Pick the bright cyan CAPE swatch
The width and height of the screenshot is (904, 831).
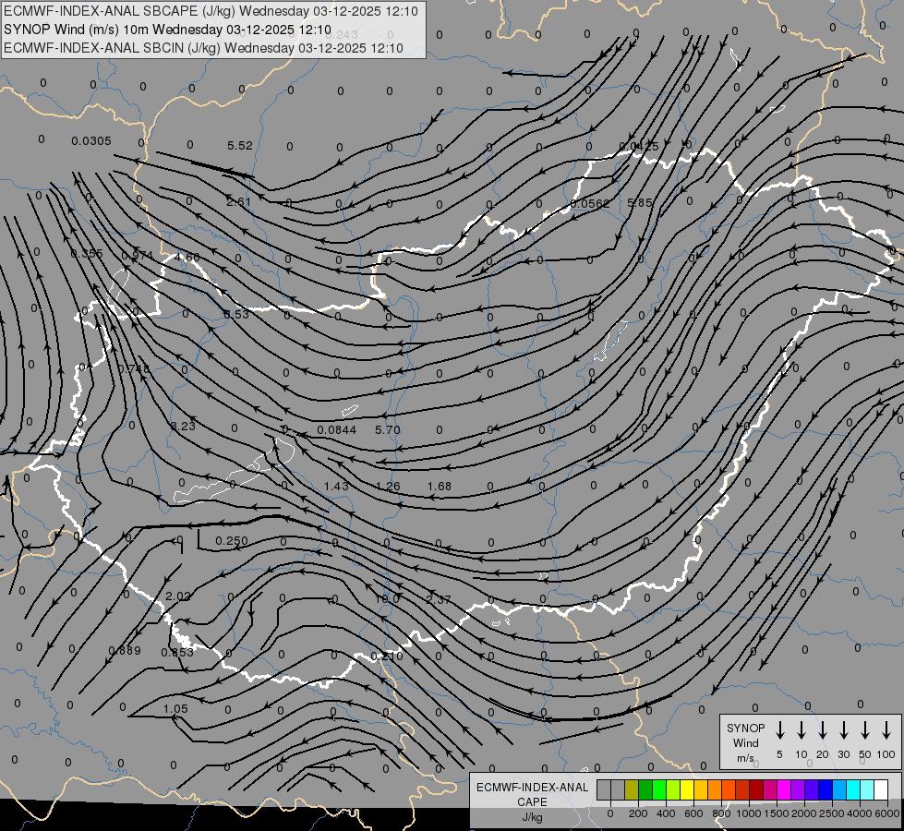coord(853,789)
